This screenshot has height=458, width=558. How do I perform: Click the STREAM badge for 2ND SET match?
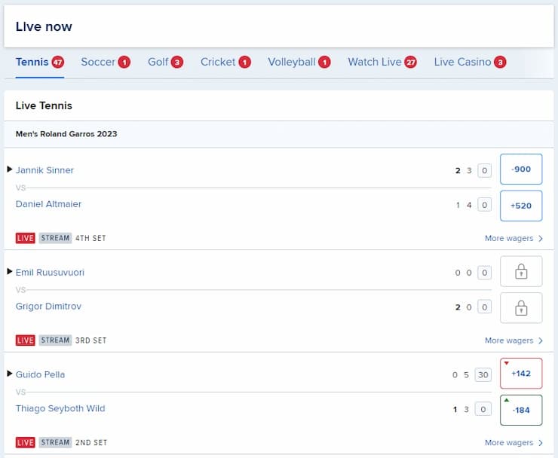tap(55, 442)
